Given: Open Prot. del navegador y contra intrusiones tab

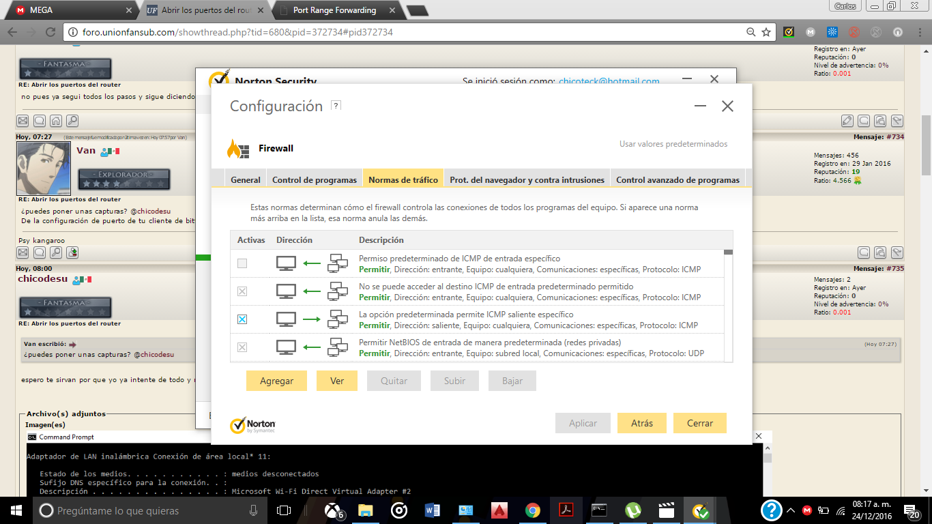Looking at the screenshot, I should (x=527, y=180).
